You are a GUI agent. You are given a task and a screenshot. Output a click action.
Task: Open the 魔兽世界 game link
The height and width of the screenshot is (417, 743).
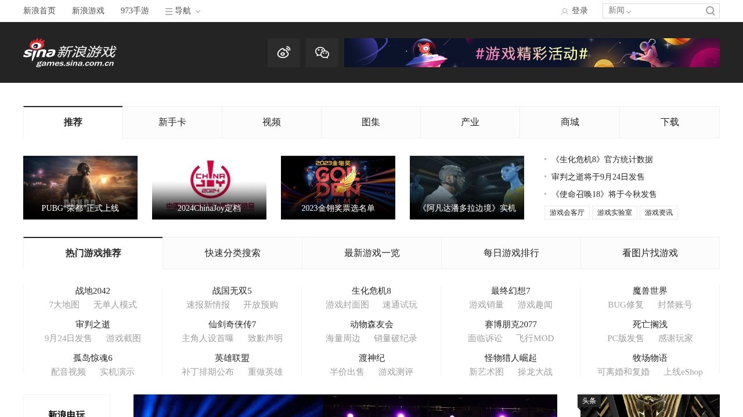[x=650, y=291]
